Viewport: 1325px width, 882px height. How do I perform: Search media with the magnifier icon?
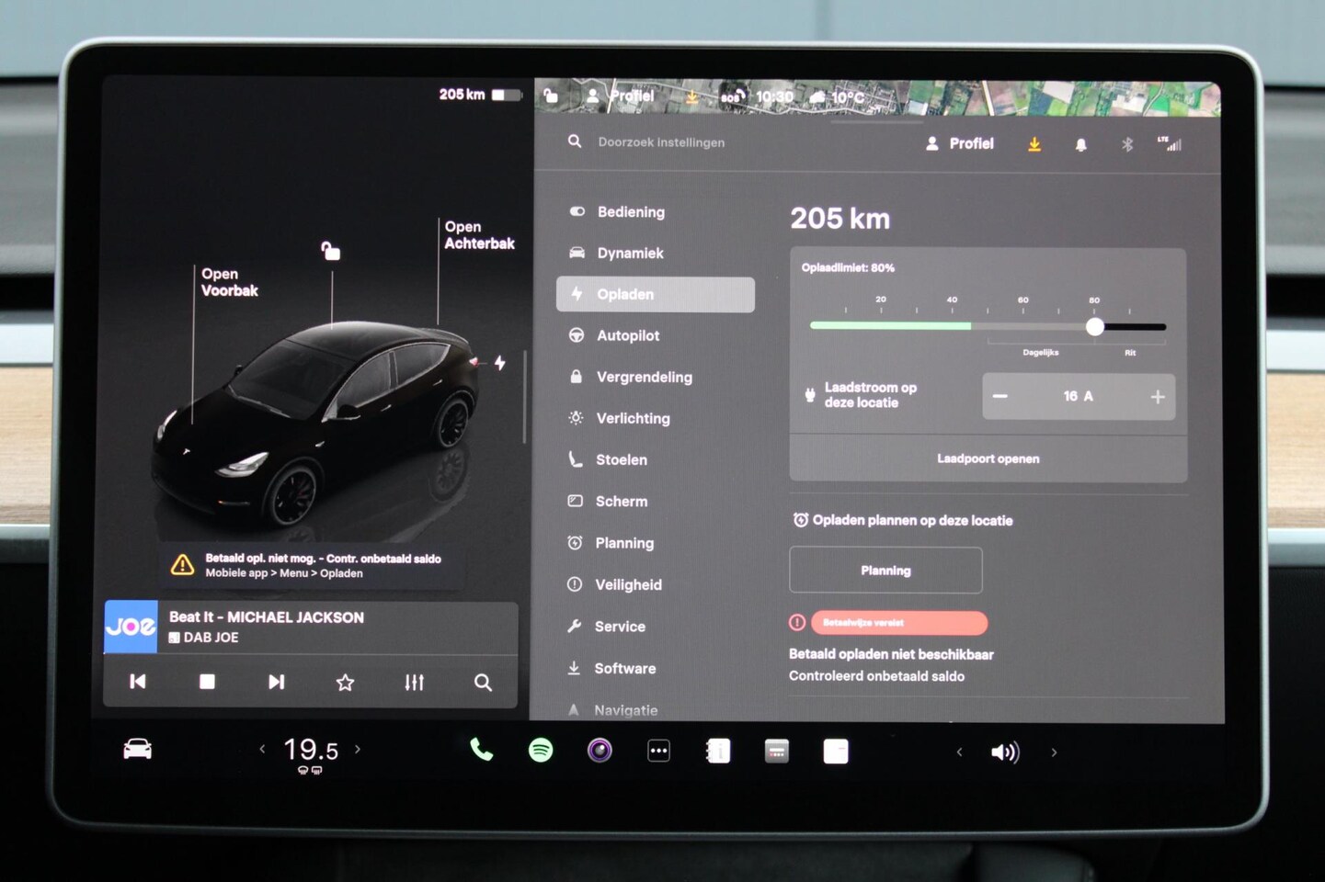pos(483,682)
